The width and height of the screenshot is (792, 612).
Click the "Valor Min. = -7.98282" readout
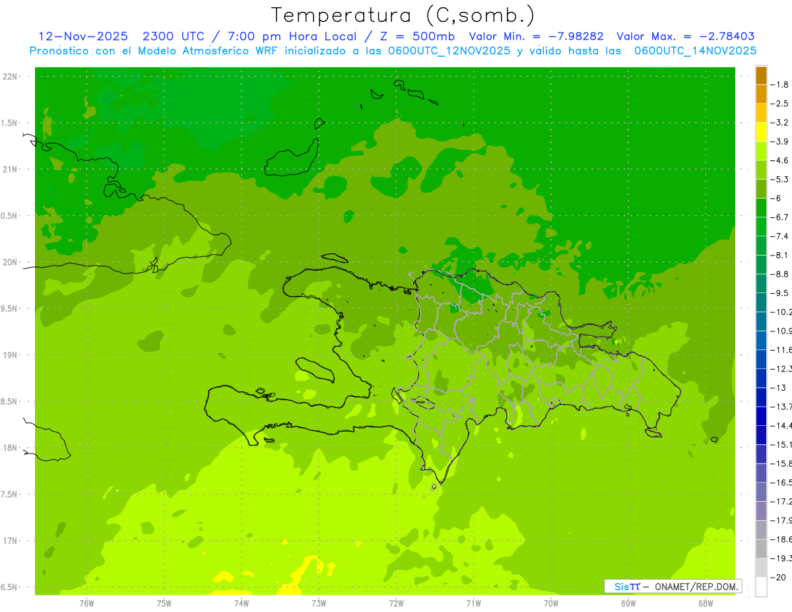[536, 36]
